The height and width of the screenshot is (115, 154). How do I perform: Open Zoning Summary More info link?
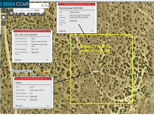[33, 96]
